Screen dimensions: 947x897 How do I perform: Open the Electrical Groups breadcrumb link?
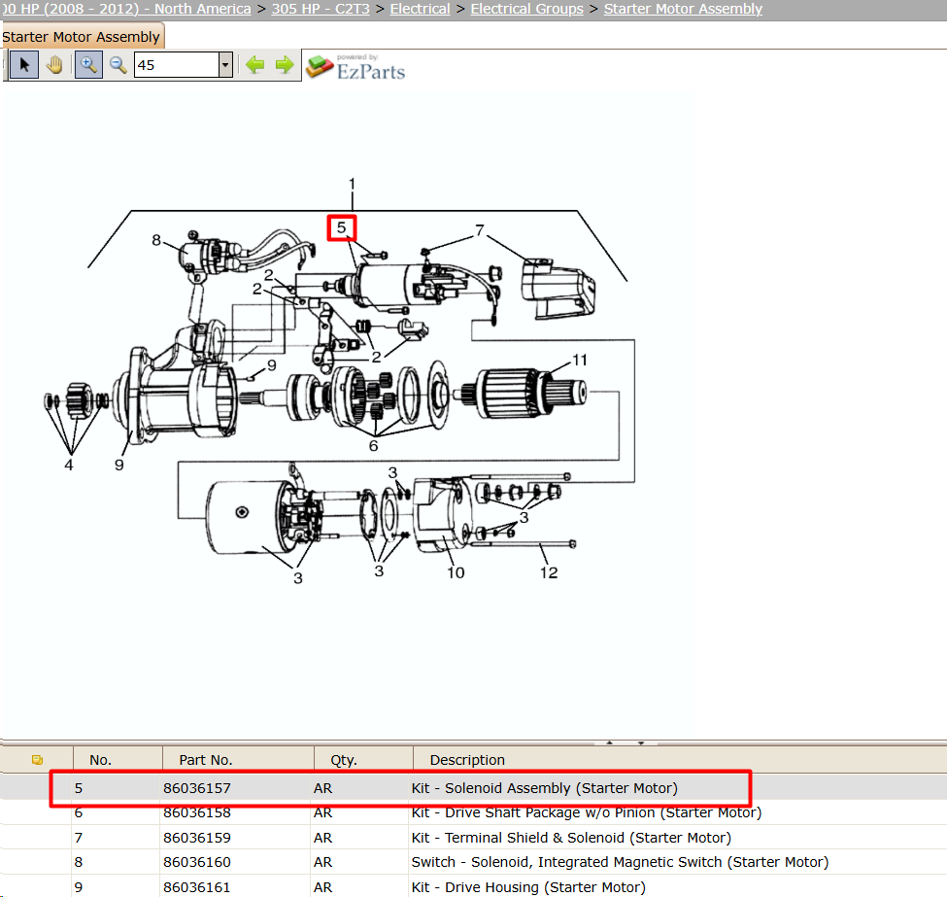tap(526, 9)
